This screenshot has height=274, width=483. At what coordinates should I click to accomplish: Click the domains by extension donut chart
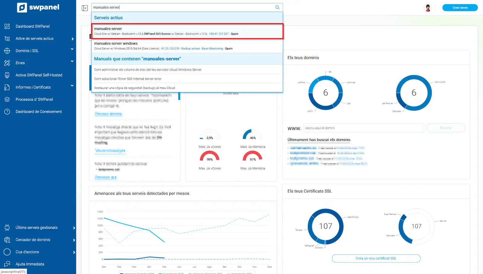[x=325, y=93]
